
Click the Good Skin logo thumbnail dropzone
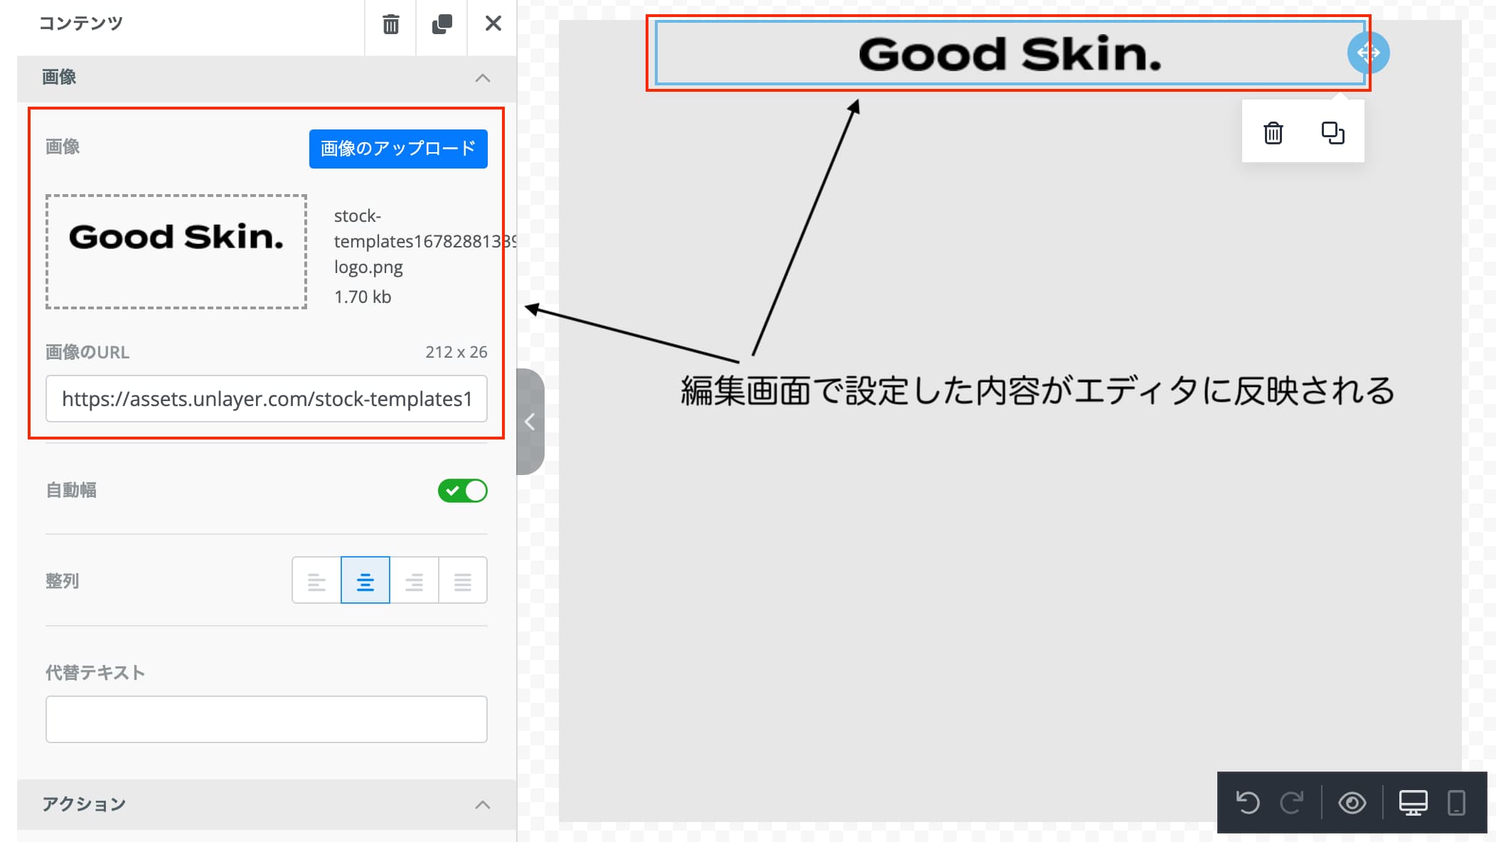pos(176,252)
